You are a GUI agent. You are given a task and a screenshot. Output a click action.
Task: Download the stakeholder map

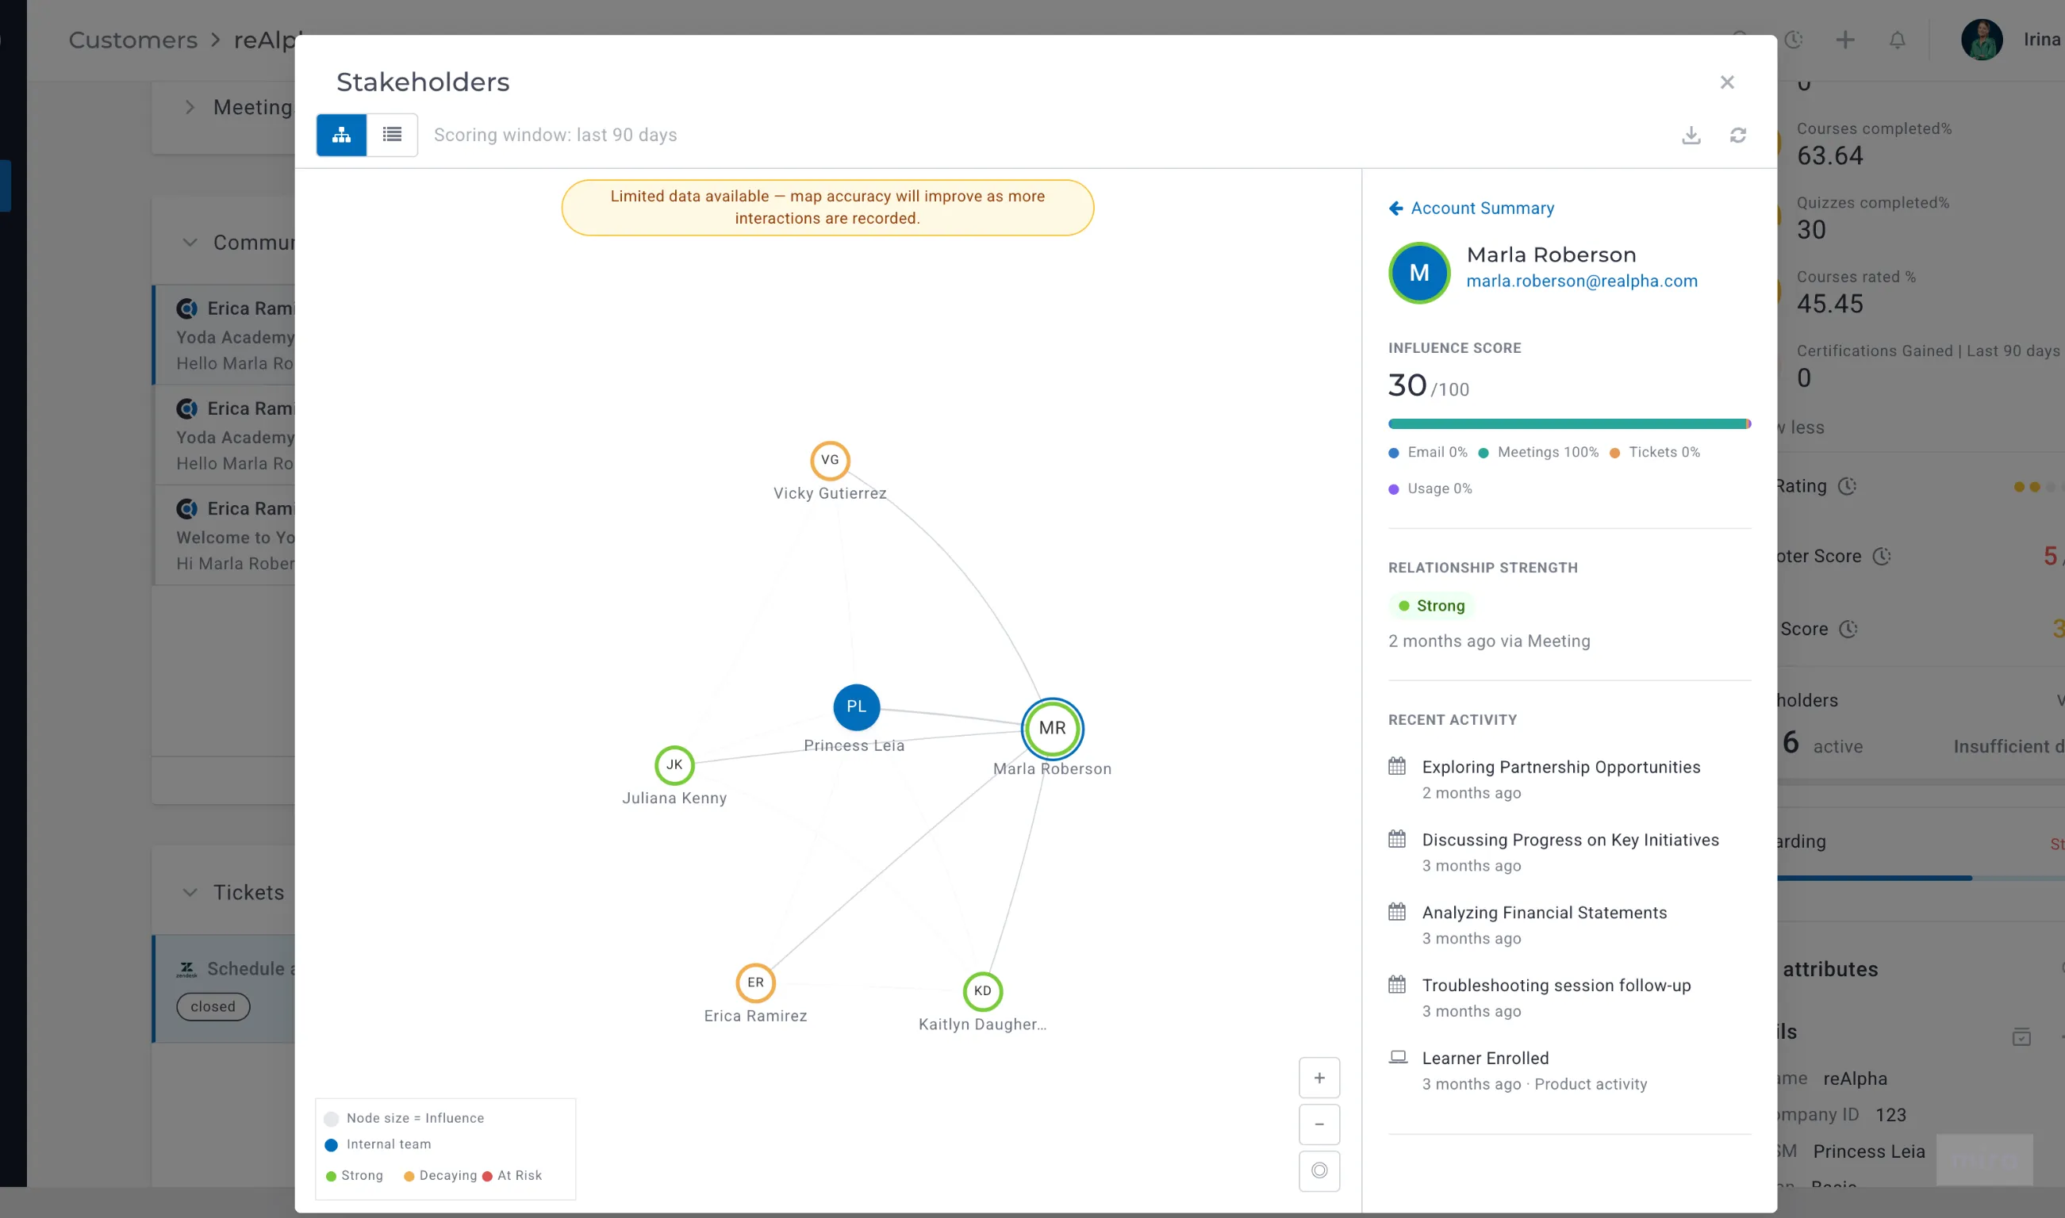coord(1691,135)
